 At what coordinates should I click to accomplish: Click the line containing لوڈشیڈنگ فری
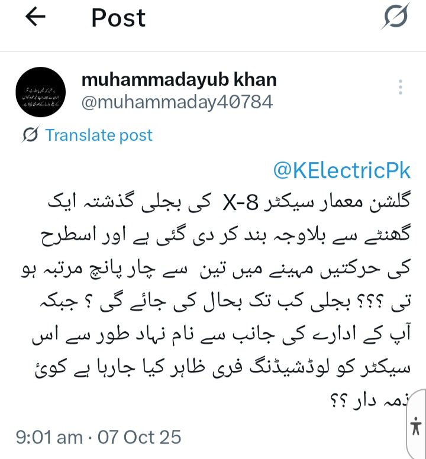(222, 368)
